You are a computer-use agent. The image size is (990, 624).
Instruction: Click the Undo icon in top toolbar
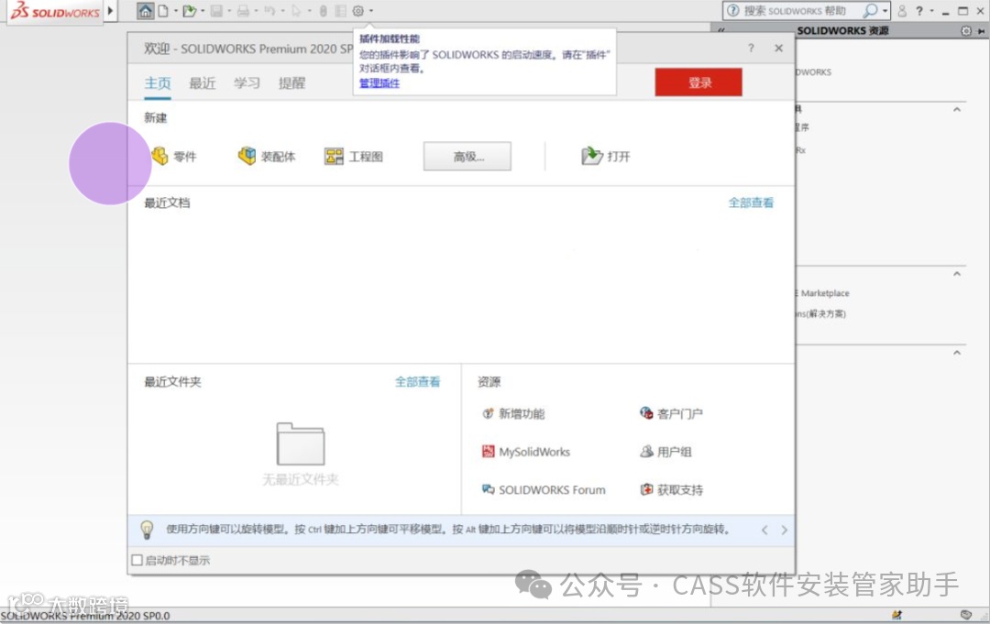[x=269, y=11]
